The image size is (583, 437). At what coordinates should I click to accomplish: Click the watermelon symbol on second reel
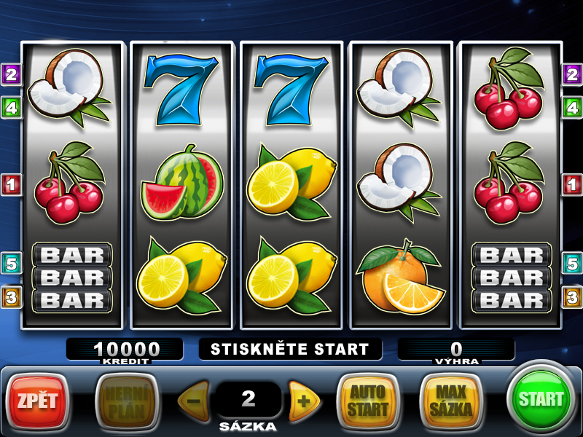(182, 181)
